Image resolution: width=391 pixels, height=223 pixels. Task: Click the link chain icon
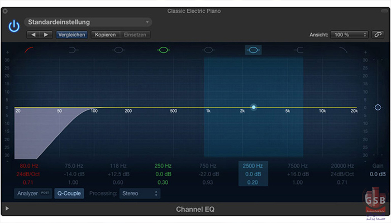pos(378,35)
